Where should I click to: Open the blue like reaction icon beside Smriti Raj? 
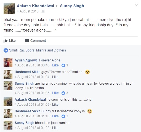(6, 50)
